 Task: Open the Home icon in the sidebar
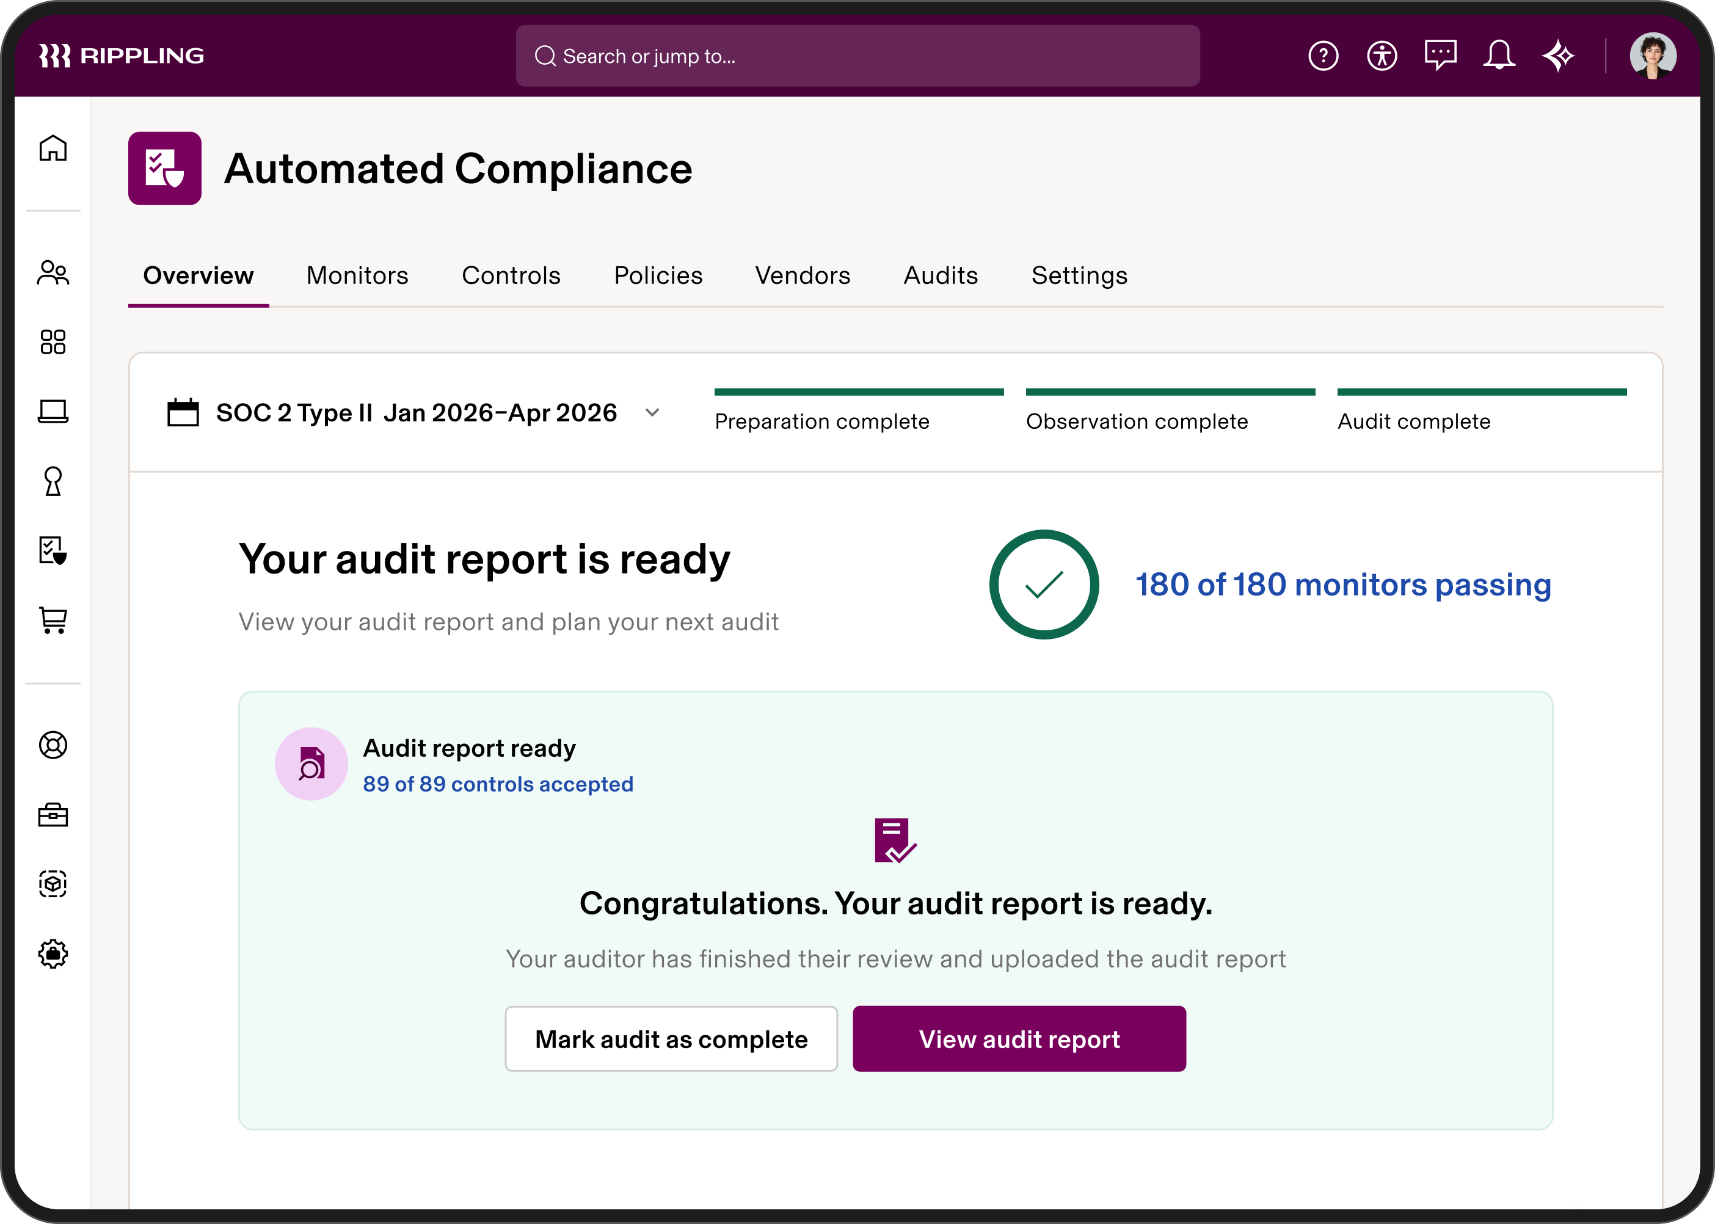54,148
